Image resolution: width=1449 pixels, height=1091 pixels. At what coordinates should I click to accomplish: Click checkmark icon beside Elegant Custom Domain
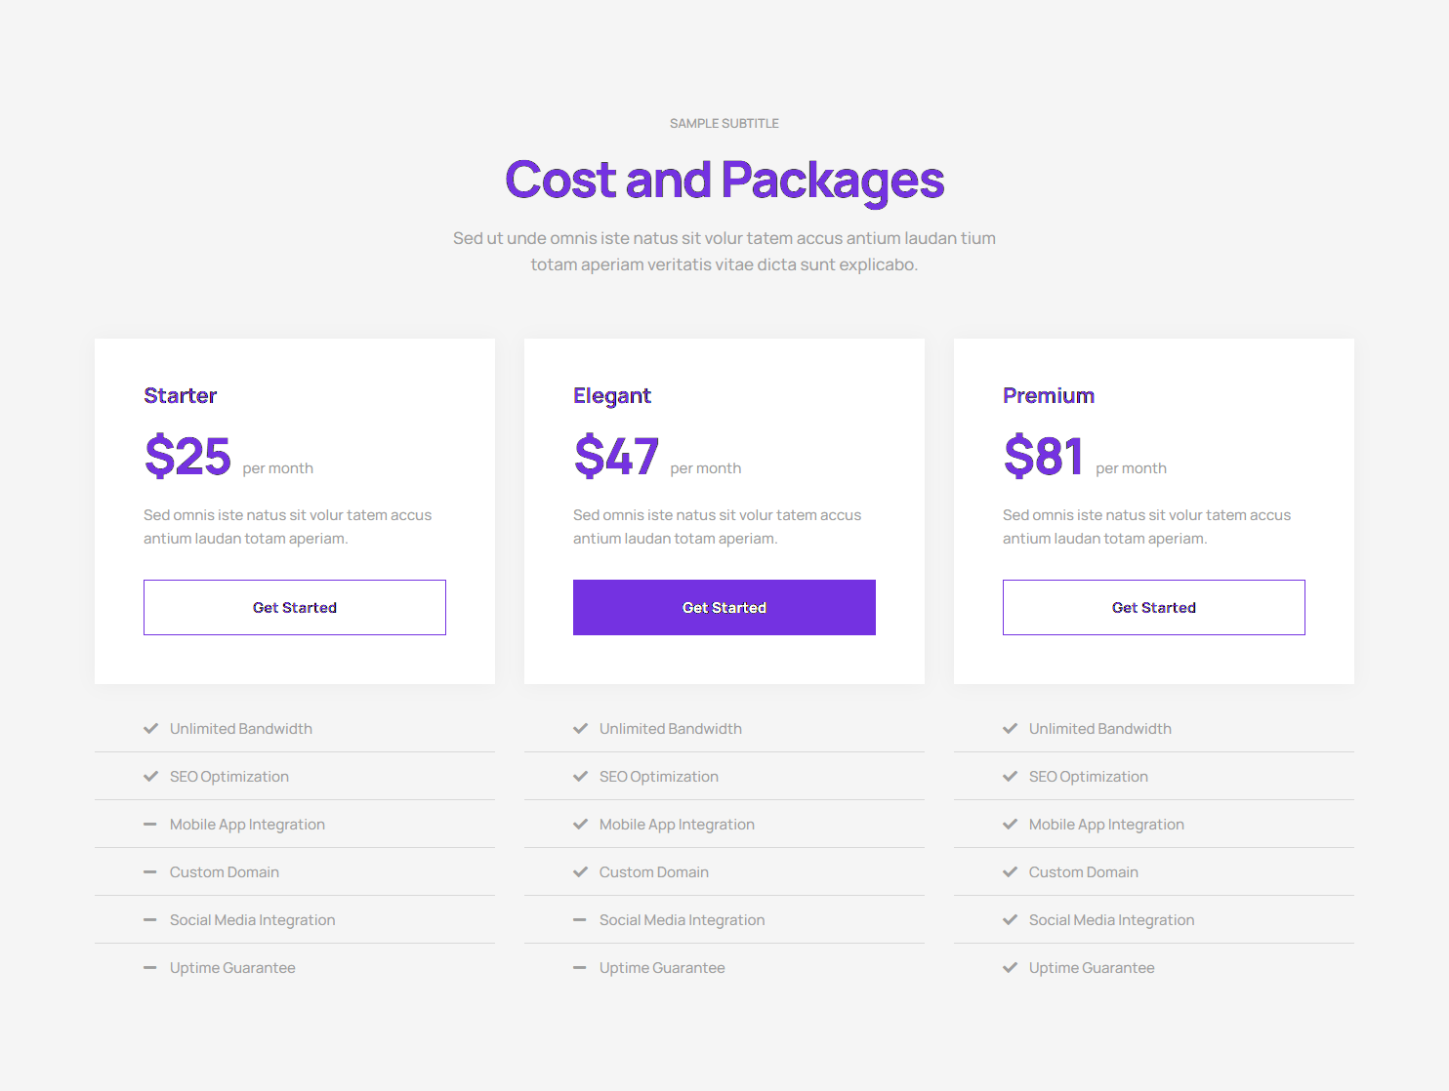(580, 872)
